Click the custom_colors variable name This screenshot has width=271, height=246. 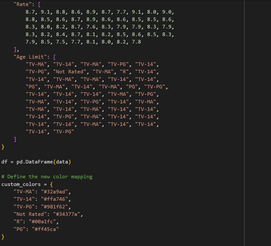coord(21,184)
